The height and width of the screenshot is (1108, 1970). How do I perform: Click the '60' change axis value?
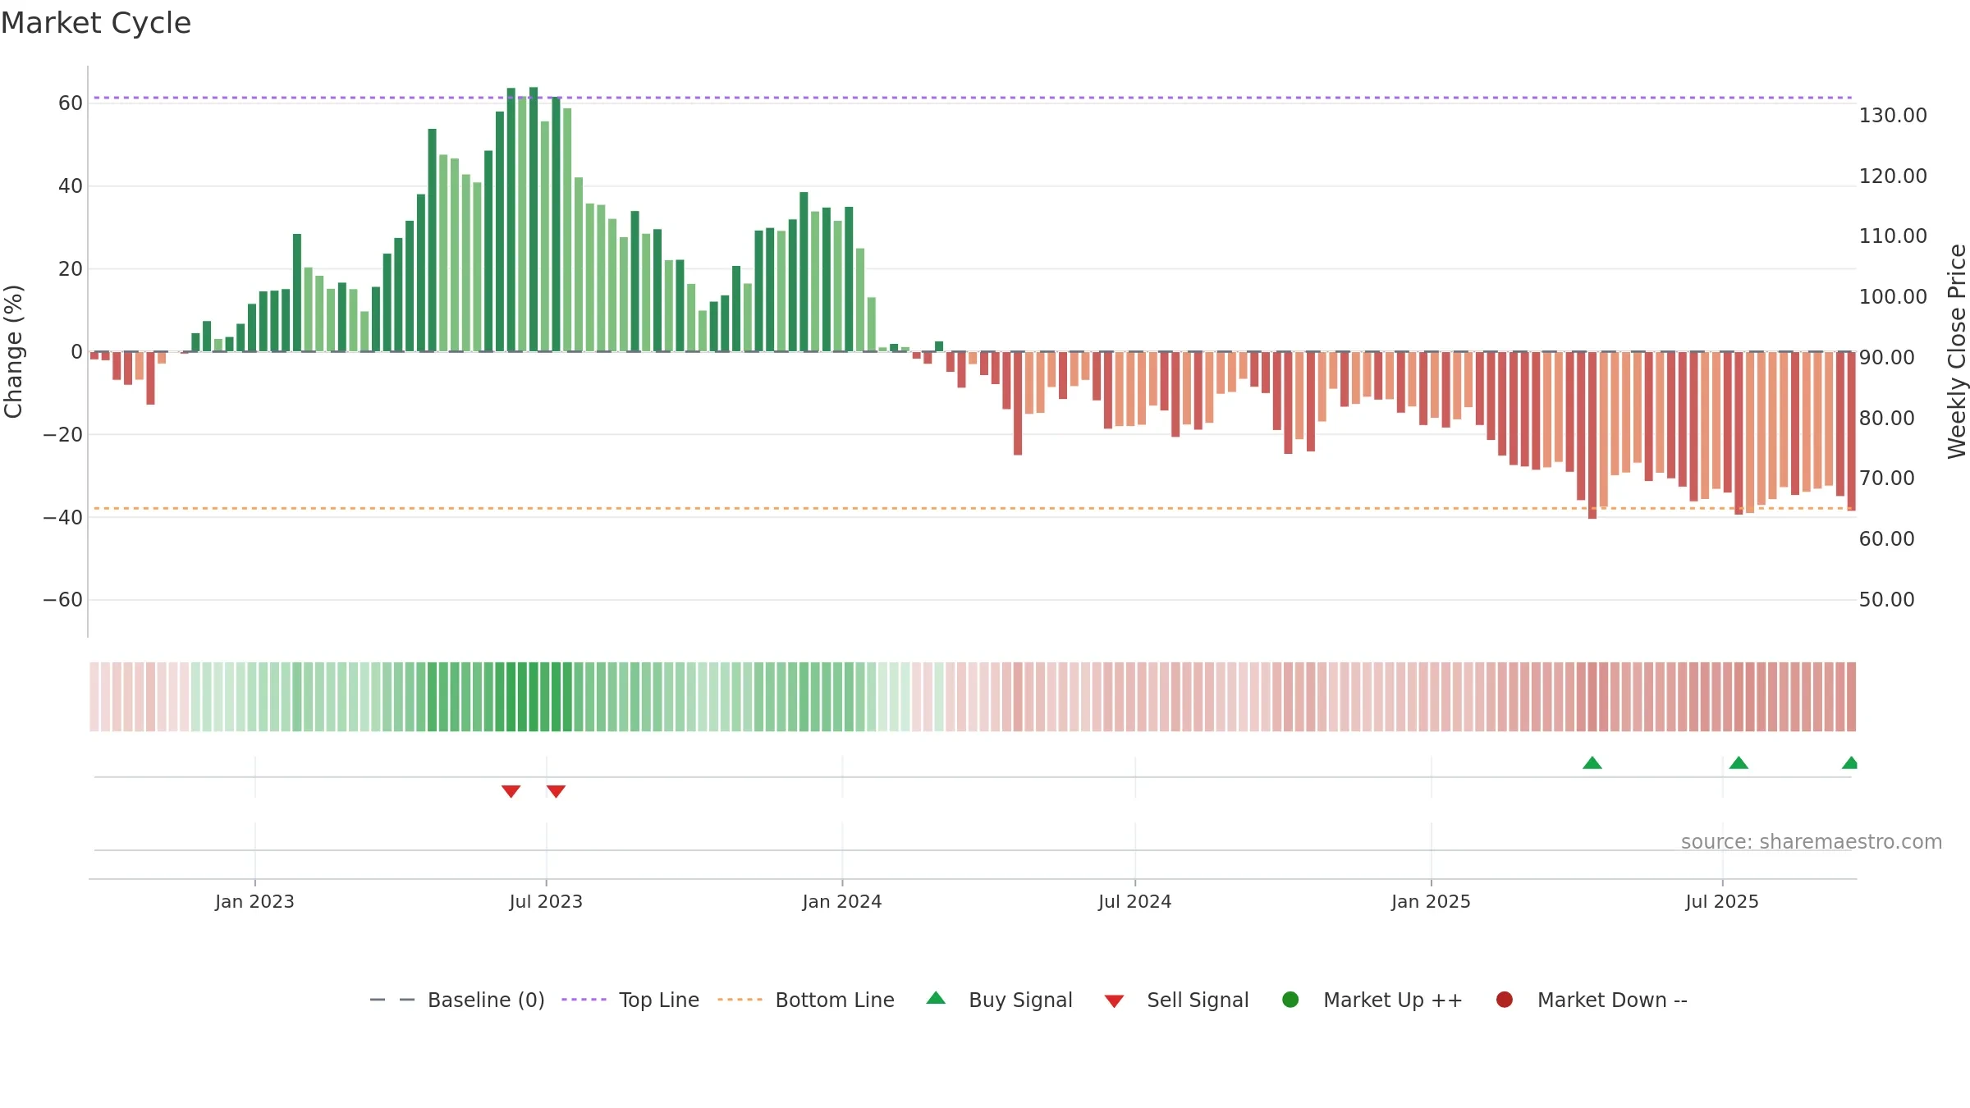(x=71, y=103)
